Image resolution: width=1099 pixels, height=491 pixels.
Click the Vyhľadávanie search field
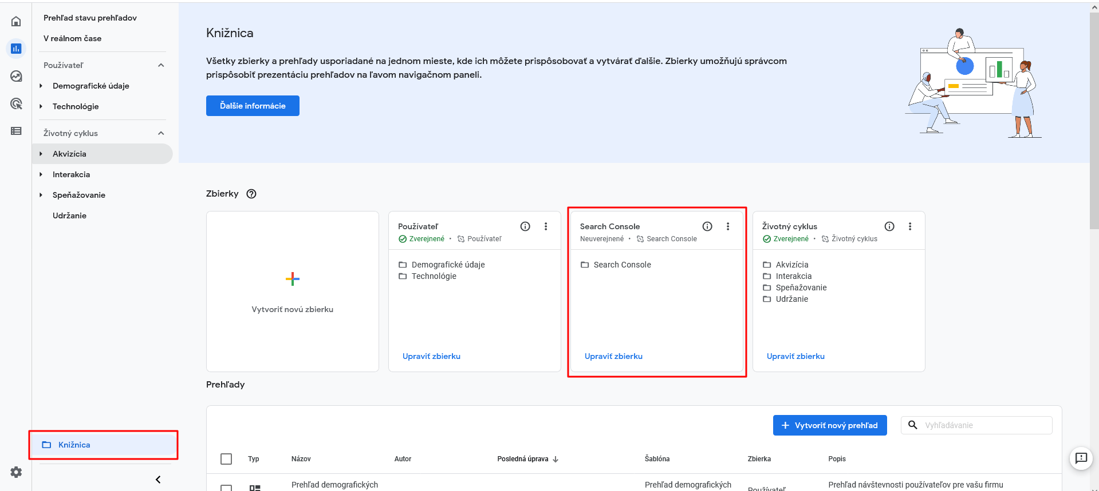tap(976, 425)
